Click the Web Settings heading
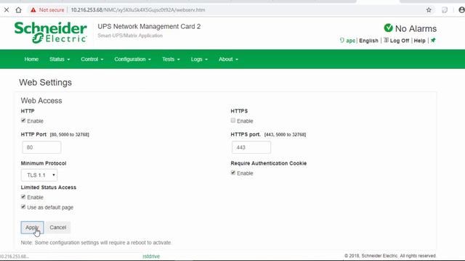The height and width of the screenshot is (261, 465). [x=45, y=82]
